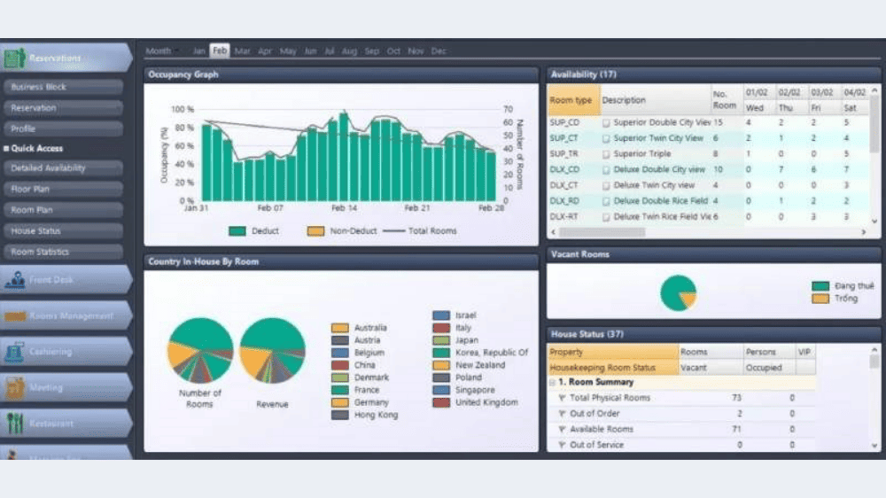Screen dimensions: 886x498
Task: Click filter icon beside Total Physical Rooms
Action: [562, 398]
